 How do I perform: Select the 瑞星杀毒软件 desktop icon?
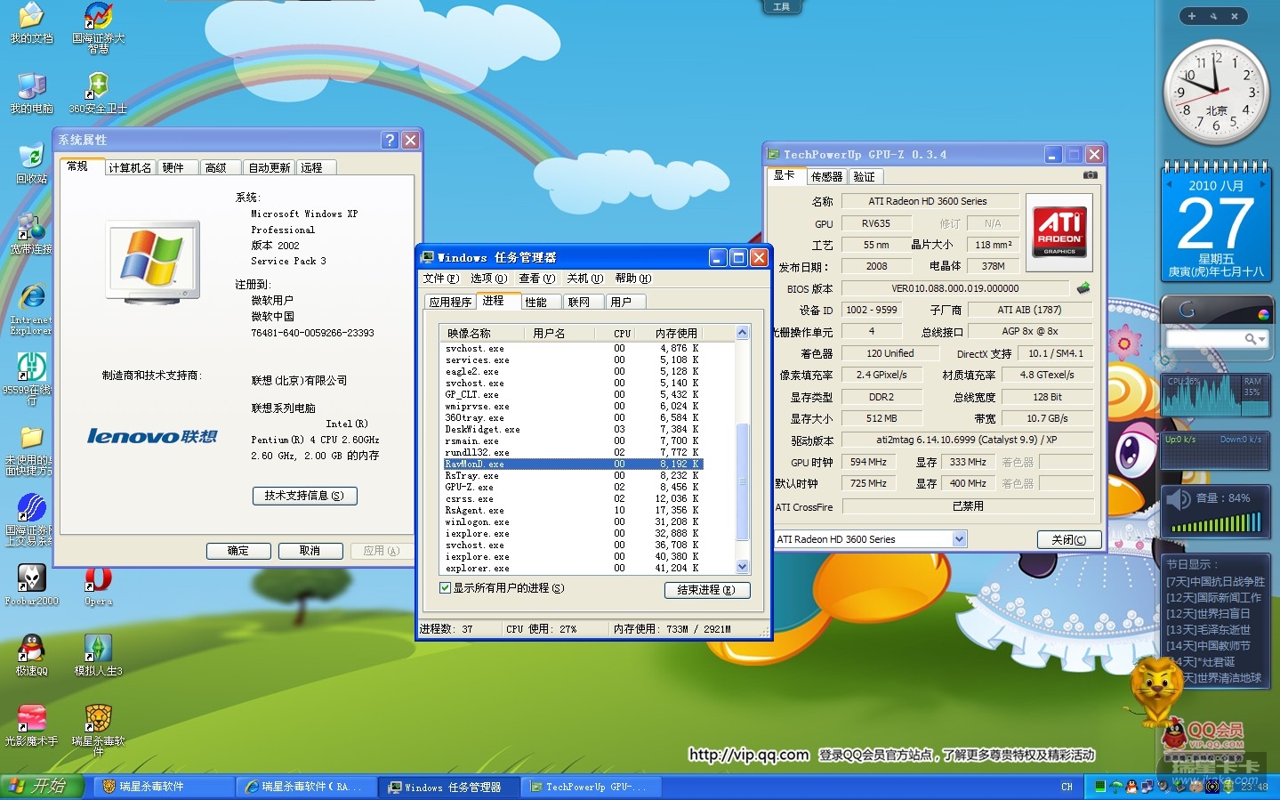[x=98, y=730]
